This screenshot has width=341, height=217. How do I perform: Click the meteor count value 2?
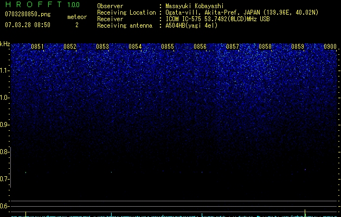click(x=77, y=25)
